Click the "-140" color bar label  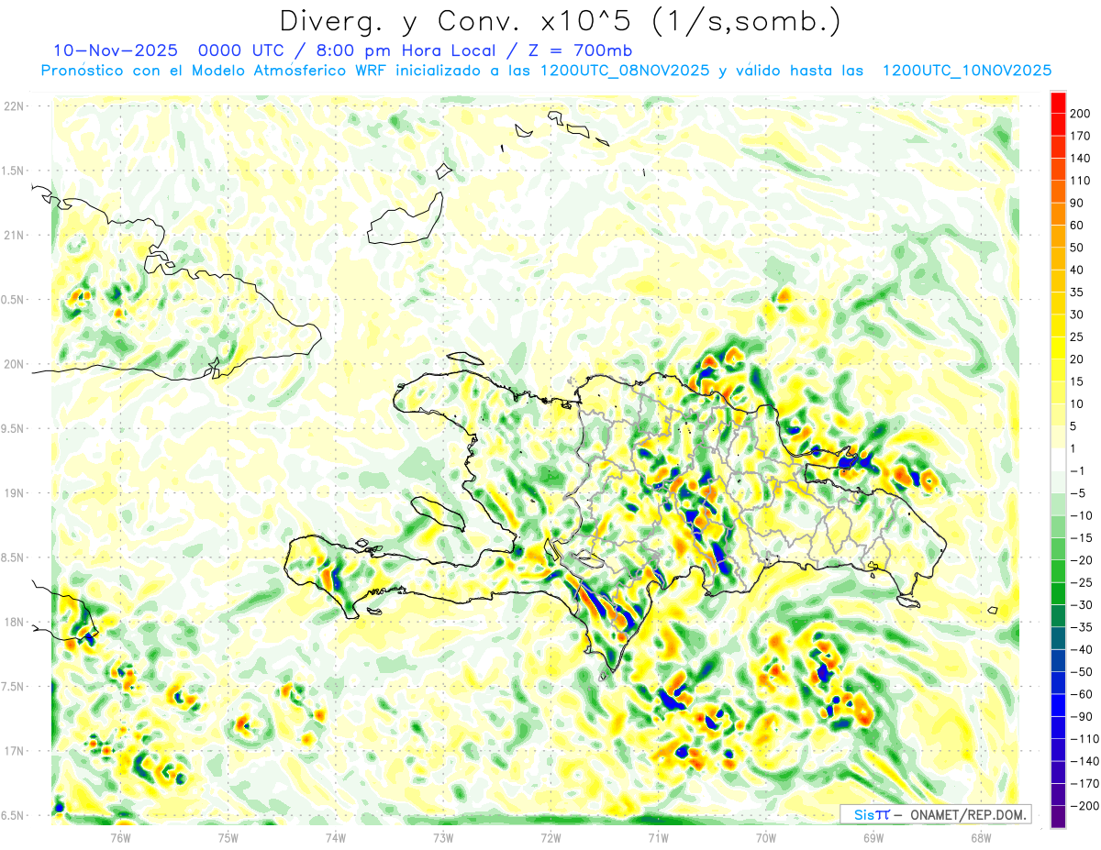click(1084, 761)
